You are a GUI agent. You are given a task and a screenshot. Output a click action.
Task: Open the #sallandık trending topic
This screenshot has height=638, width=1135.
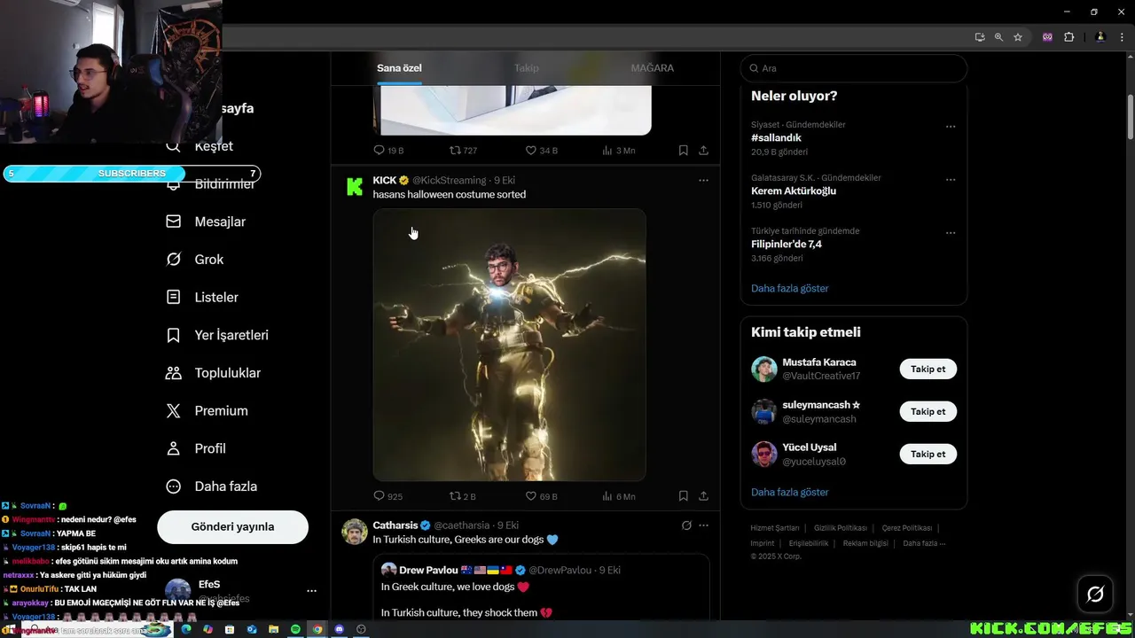pos(776,138)
